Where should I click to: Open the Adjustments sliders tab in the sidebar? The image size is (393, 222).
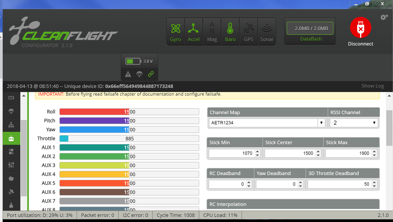(11, 165)
